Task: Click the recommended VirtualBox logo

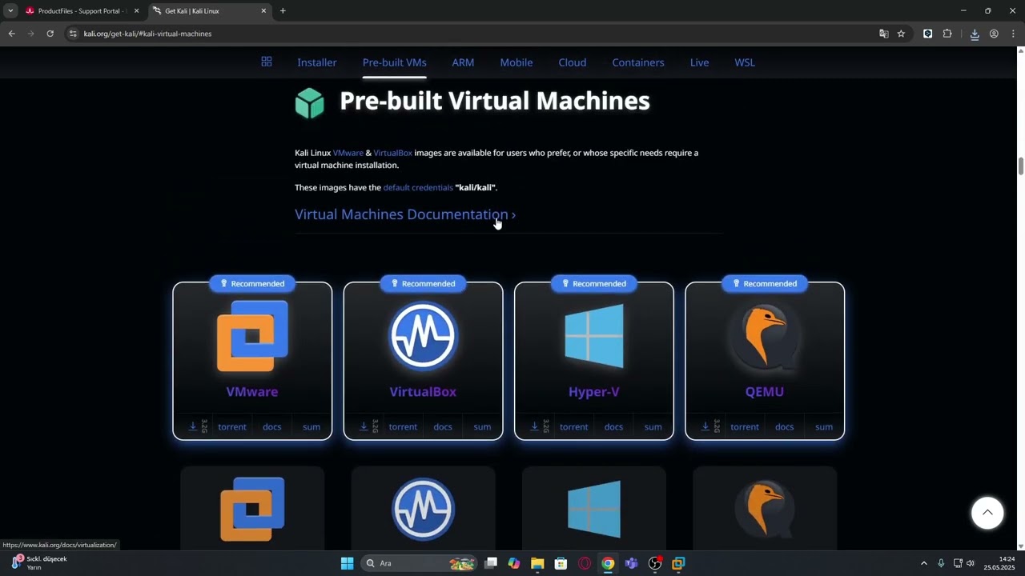Action: pyautogui.click(x=423, y=336)
